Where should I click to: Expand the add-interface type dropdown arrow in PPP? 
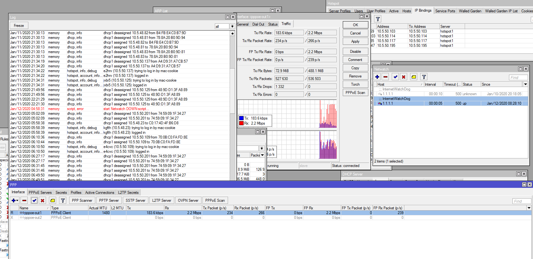click(17, 200)
